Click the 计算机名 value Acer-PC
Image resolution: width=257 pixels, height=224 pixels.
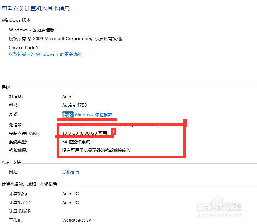(70, 194)
